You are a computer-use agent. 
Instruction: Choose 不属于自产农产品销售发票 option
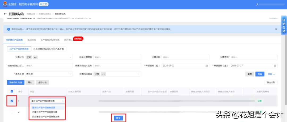(x=45, y=112)
